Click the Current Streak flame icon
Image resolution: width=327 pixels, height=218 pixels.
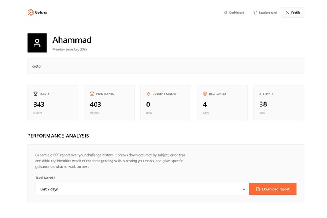(148, 94)
